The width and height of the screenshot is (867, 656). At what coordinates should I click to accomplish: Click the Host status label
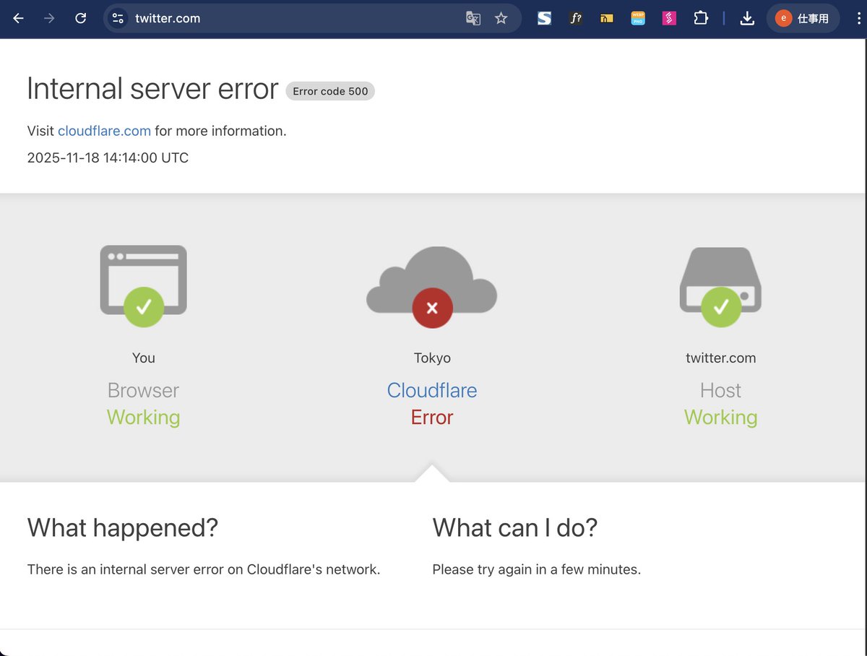[720, 390]
